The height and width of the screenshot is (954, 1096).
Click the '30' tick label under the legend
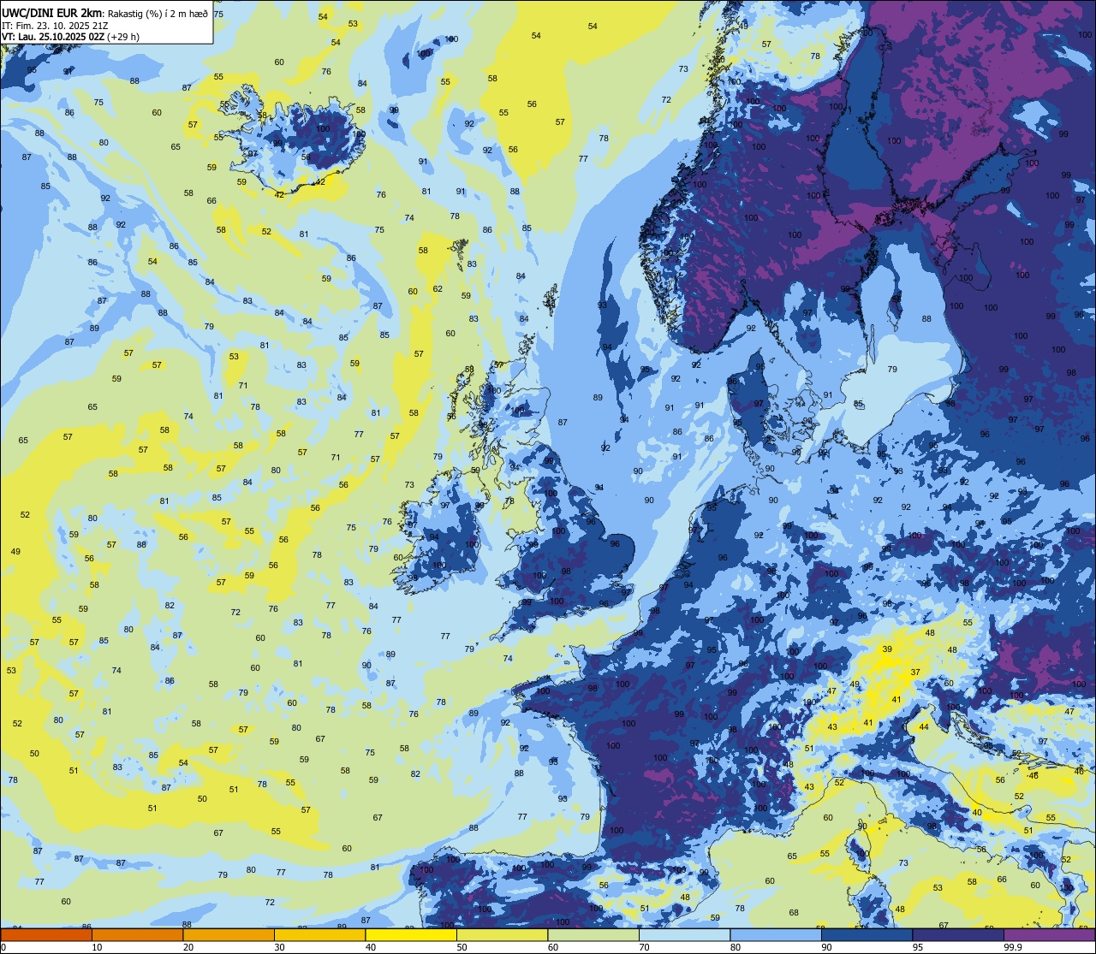[279, 946]
